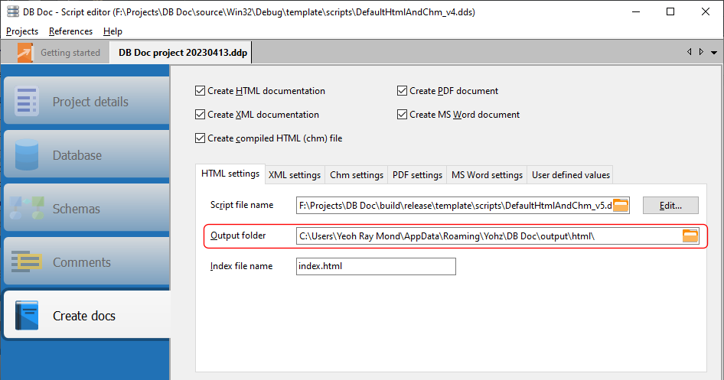Switch to the PDF settings tab

[417, 175]
